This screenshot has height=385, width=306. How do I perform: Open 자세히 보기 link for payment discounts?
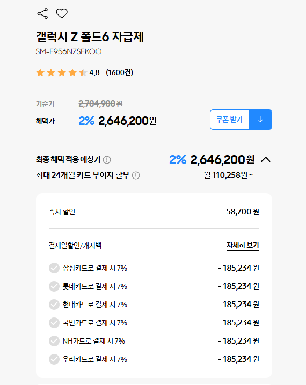(243, 245)
